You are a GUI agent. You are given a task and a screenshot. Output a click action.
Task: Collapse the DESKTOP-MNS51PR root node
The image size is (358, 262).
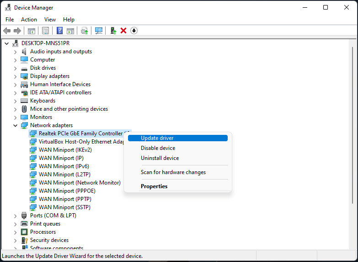click(x=6, y=43)
